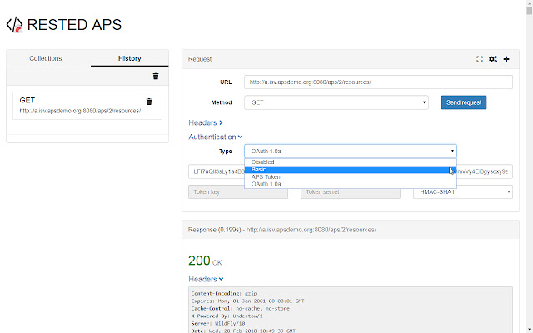Click the plus icon in Request header
The width and height of the screenshot is (533, 333).
click(x=506, y=59)
